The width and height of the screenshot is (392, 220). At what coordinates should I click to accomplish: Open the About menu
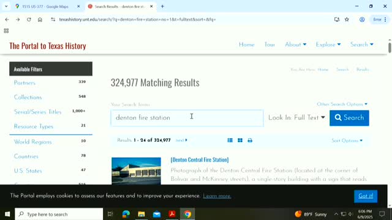(295, 45)
